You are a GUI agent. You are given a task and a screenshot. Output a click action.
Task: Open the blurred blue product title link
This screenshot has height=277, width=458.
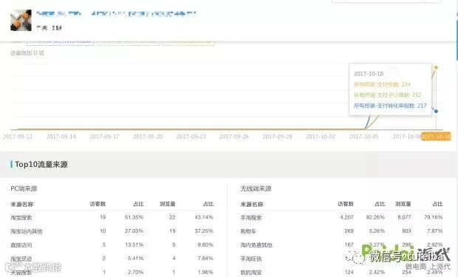tap(116, 14)
